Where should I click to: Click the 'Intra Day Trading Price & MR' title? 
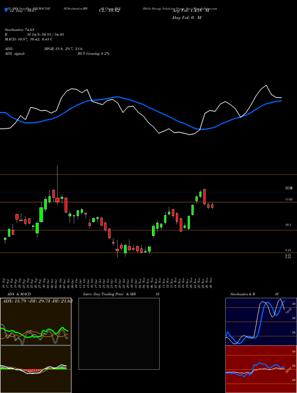(109, 294)
